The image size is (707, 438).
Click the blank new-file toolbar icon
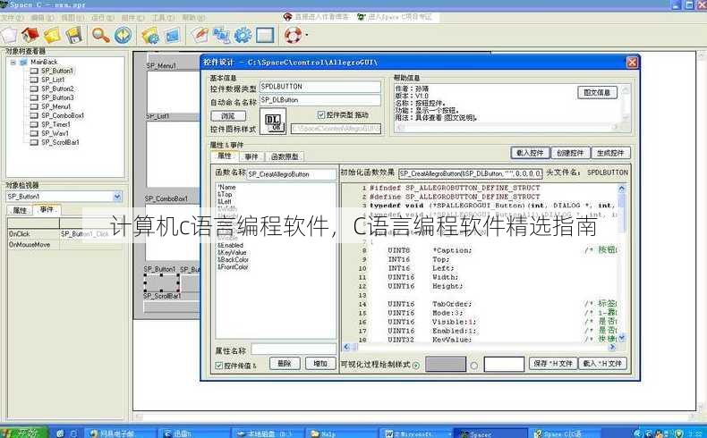click(x=9, y=35)
